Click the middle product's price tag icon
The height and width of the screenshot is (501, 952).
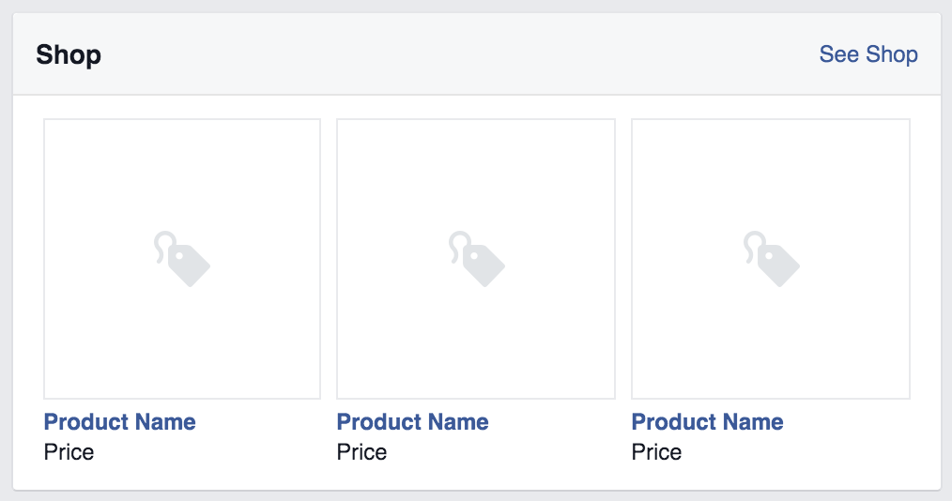pos(476,259)
